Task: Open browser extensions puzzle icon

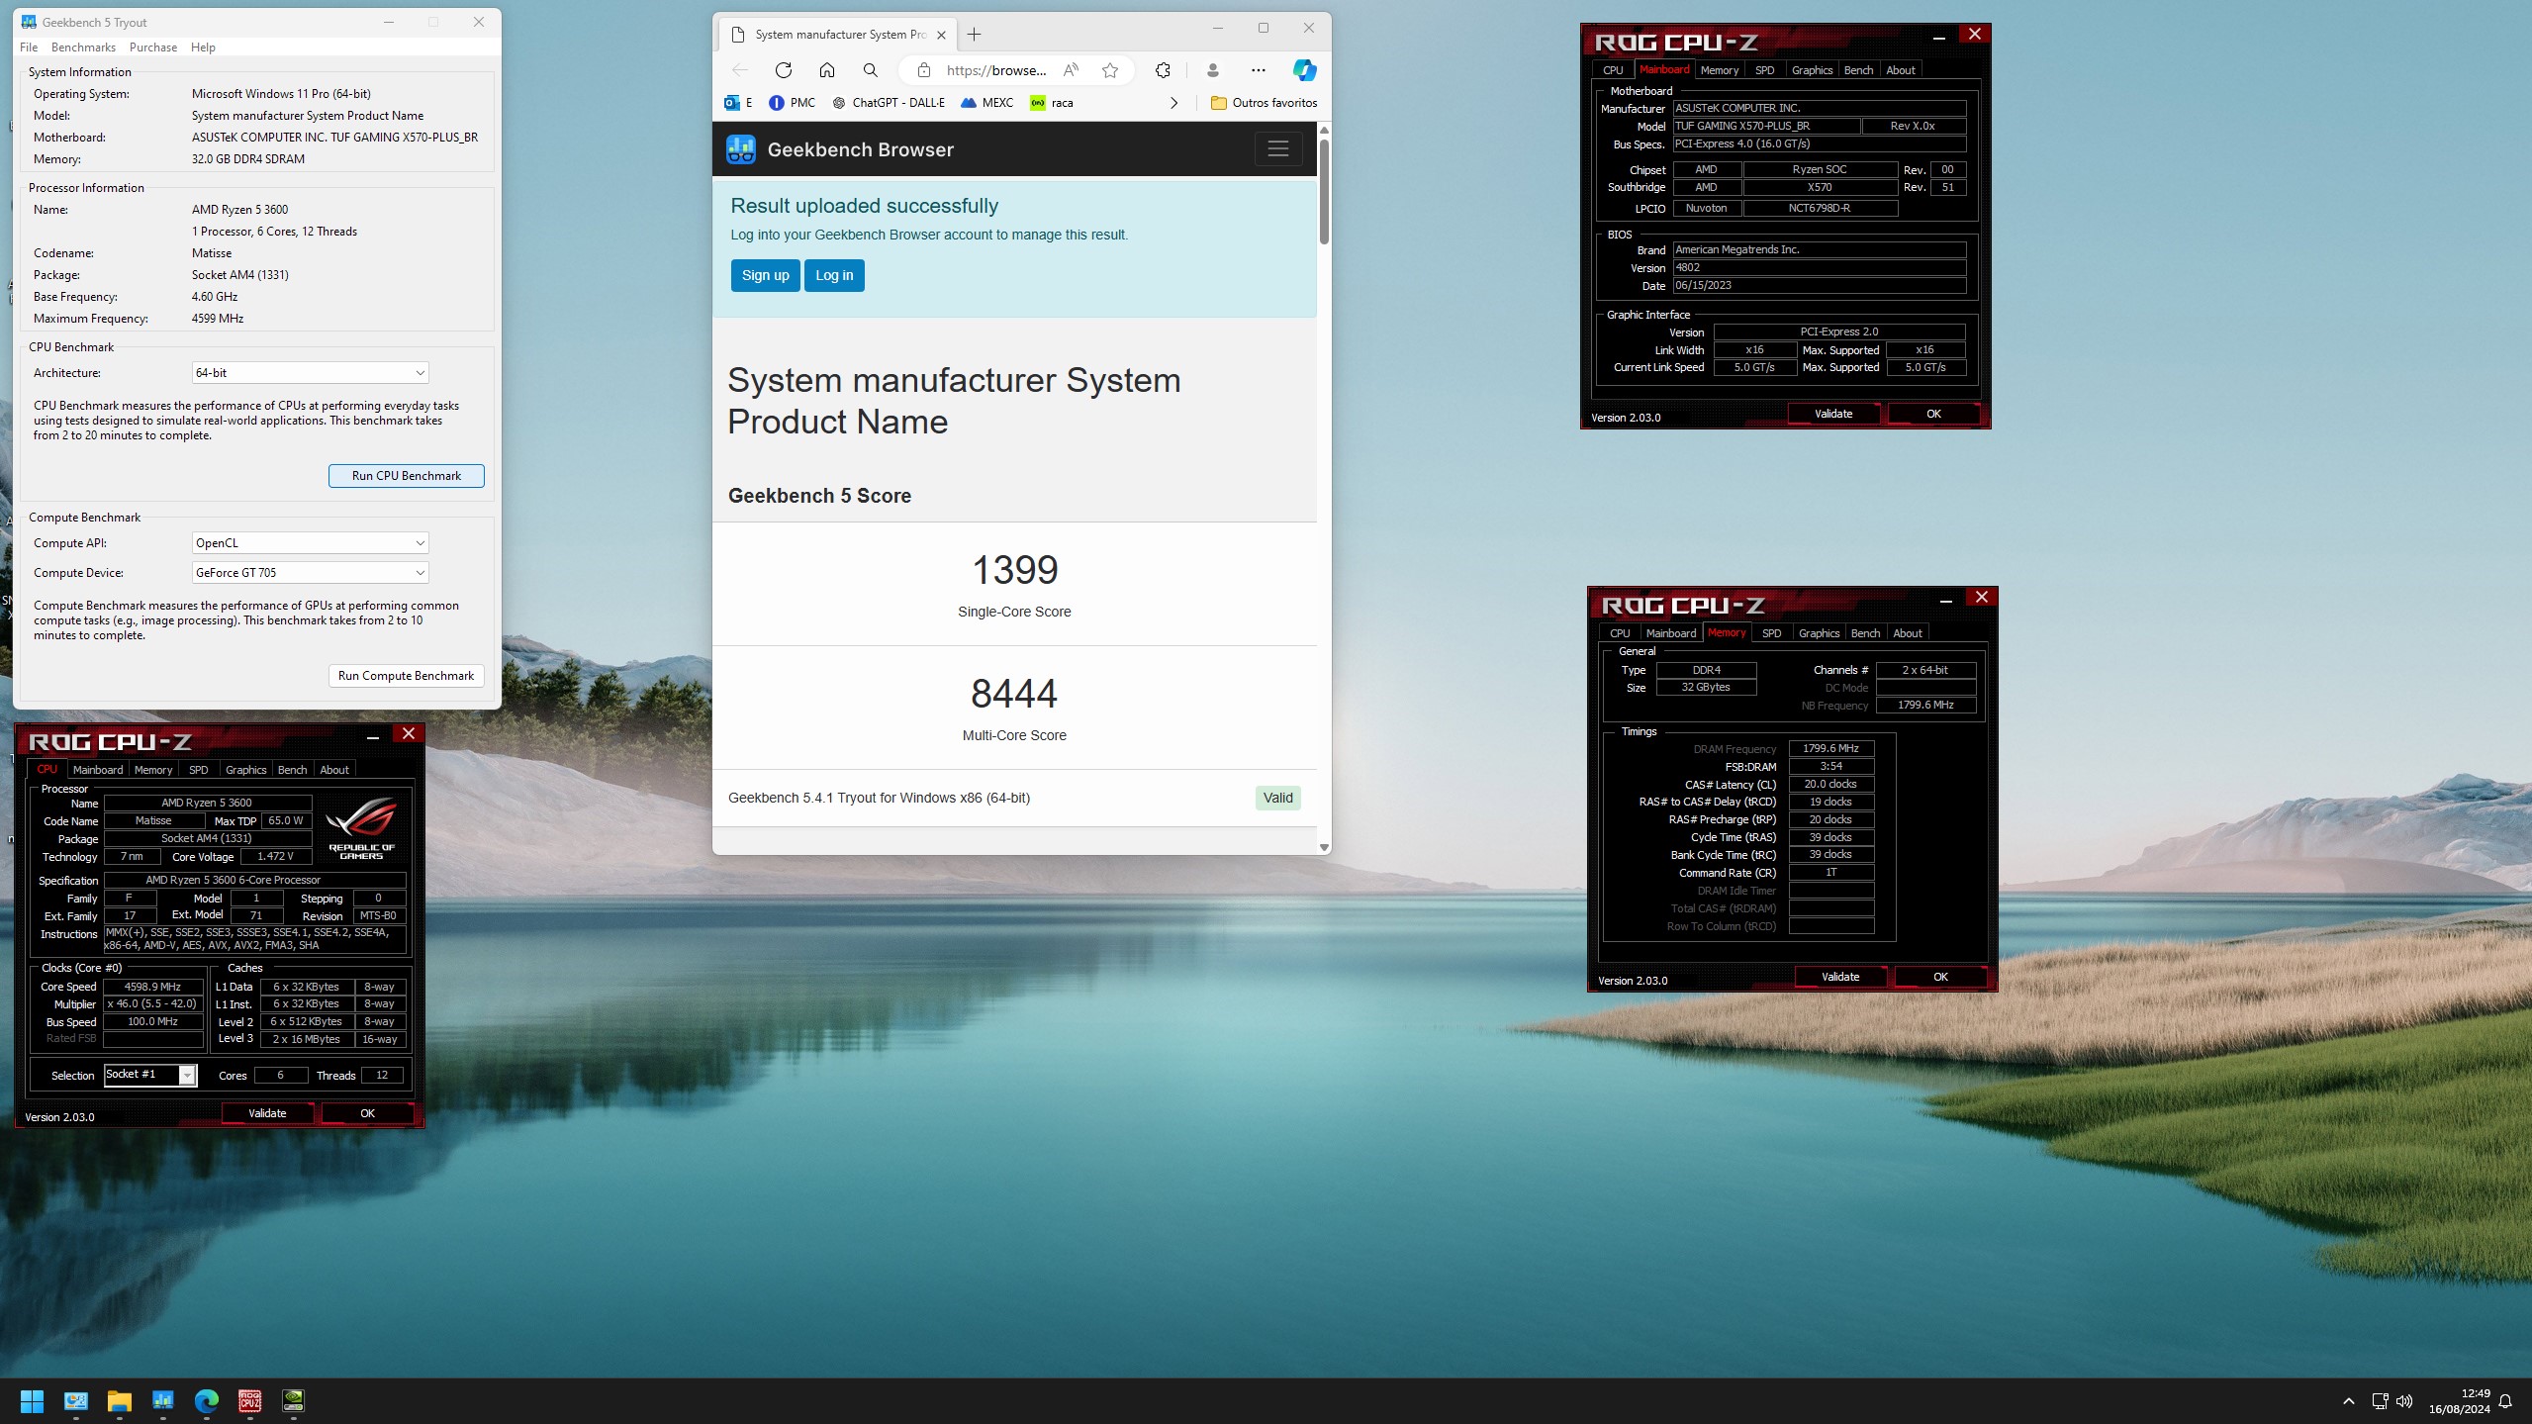Action: tap(1163, 70)
